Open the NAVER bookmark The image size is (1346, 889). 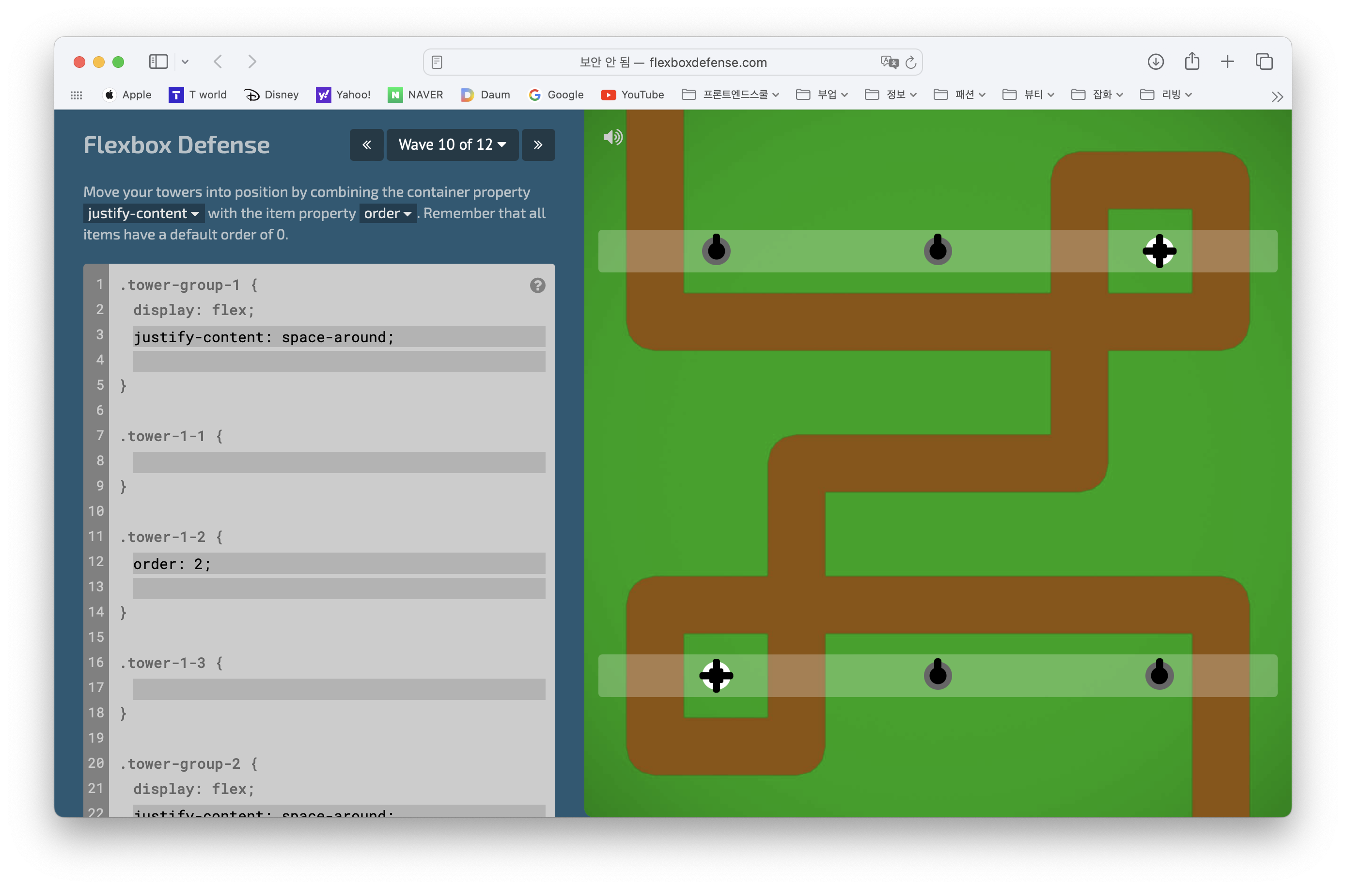pos(415,95)
